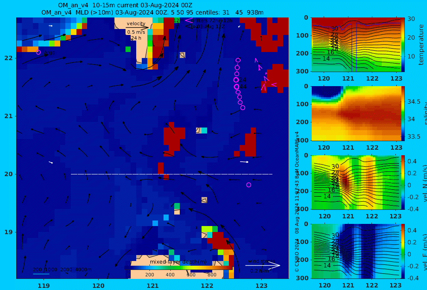This screenshot has height=290, width=427.
Task: Click the white wind stress arrow
Action: [263, 265]
